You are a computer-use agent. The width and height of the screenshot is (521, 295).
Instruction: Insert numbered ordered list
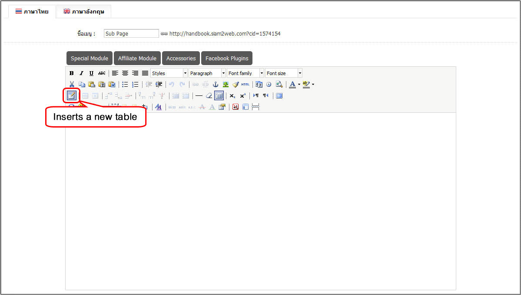135,84
